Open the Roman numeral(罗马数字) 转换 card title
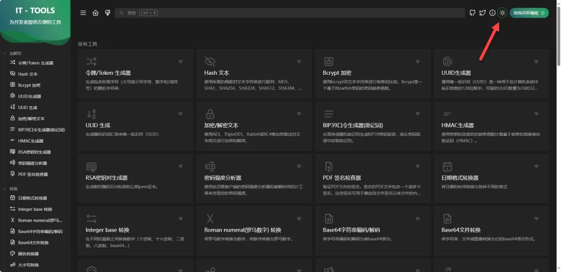The height and width of the screenshot is (272, 561). point(243,230)
